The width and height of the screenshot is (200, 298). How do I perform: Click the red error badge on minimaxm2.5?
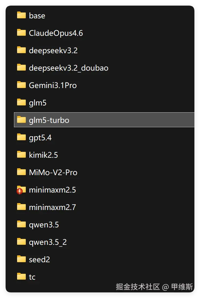19,191
